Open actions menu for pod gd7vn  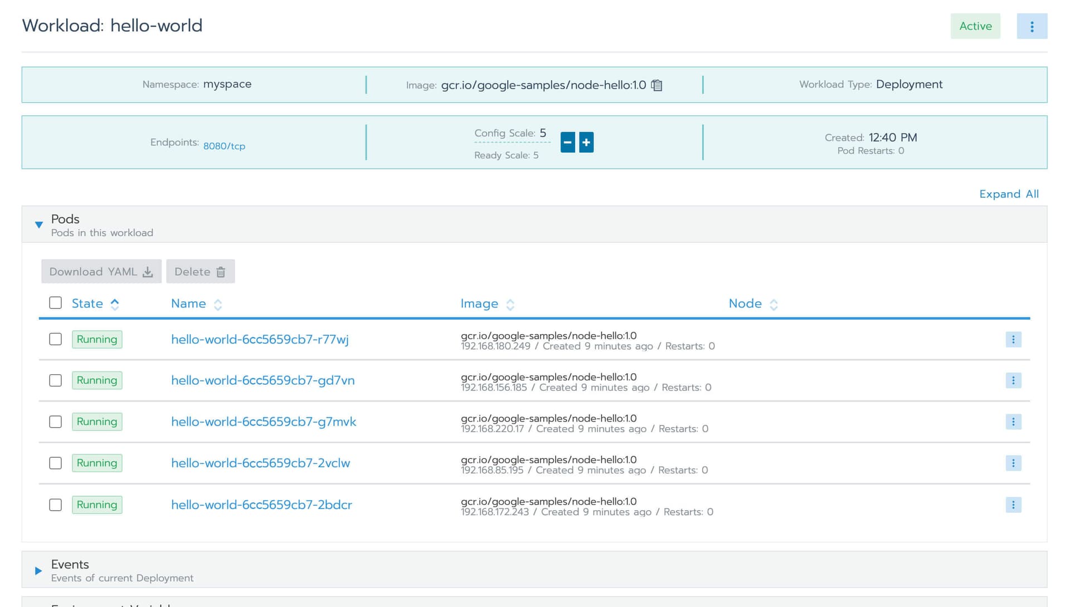(1013, 381)
